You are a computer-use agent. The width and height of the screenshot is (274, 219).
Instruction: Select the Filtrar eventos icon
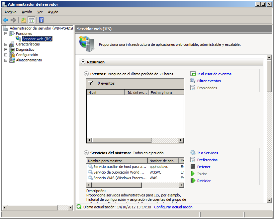(193, 81)
